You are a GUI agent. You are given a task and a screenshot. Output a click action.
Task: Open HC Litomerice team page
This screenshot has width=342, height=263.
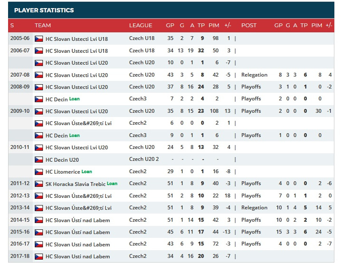pyautogui.click(x=63, y=172)
